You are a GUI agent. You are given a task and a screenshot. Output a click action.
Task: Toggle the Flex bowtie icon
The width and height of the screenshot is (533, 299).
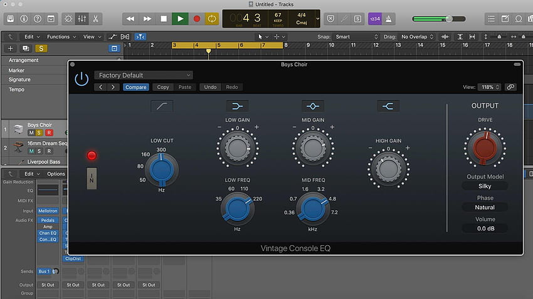pyautogui.click(x=125, y=37)
